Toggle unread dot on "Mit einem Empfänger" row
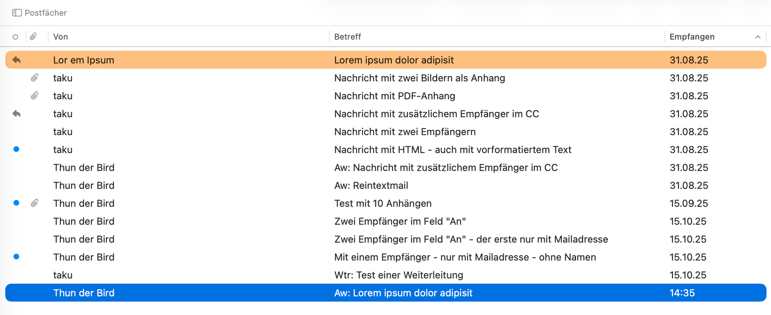 (x=16, y=256)
